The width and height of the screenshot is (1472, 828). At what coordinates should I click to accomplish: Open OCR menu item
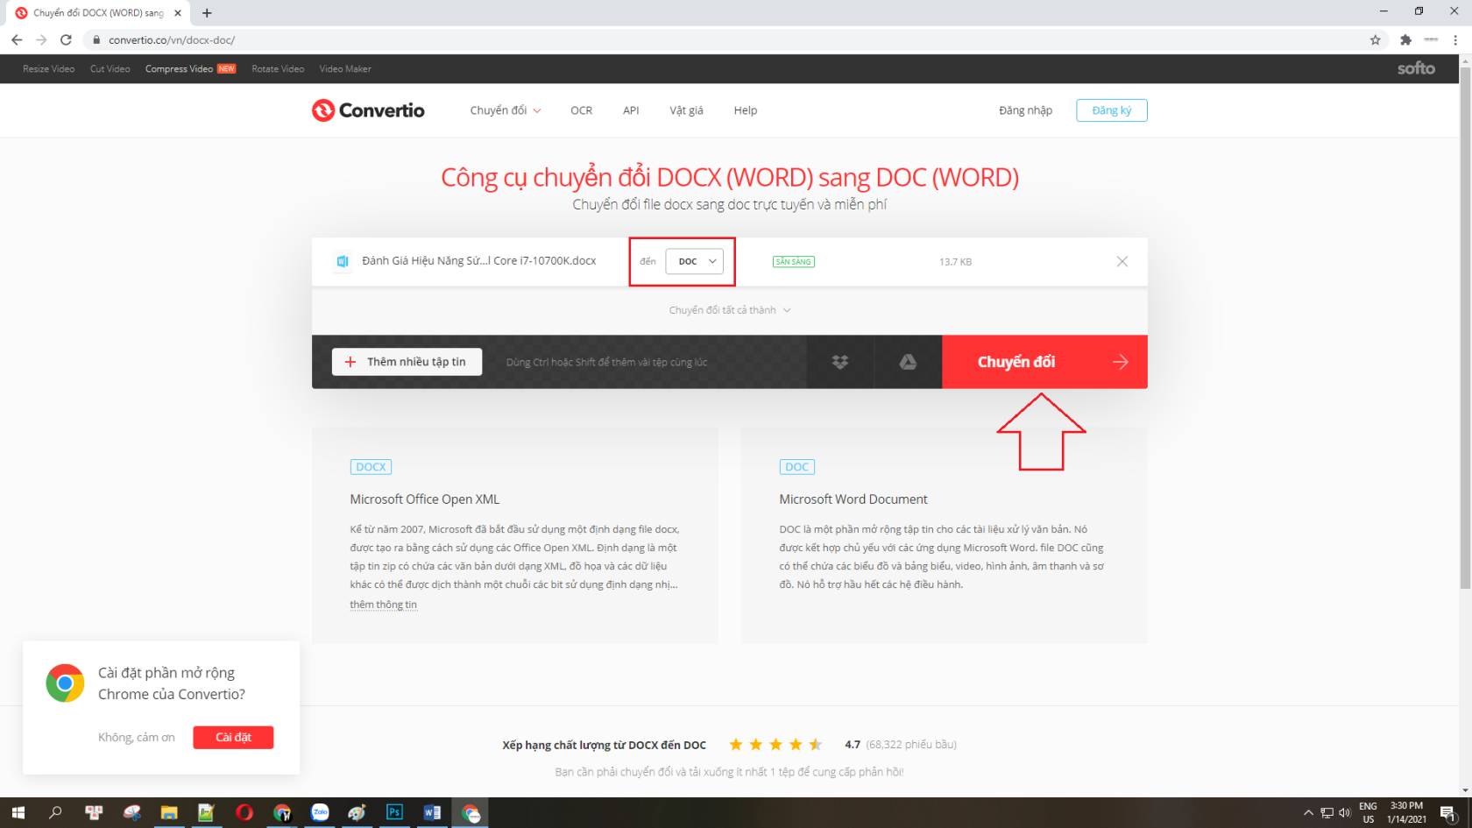(x=581, y=110)
